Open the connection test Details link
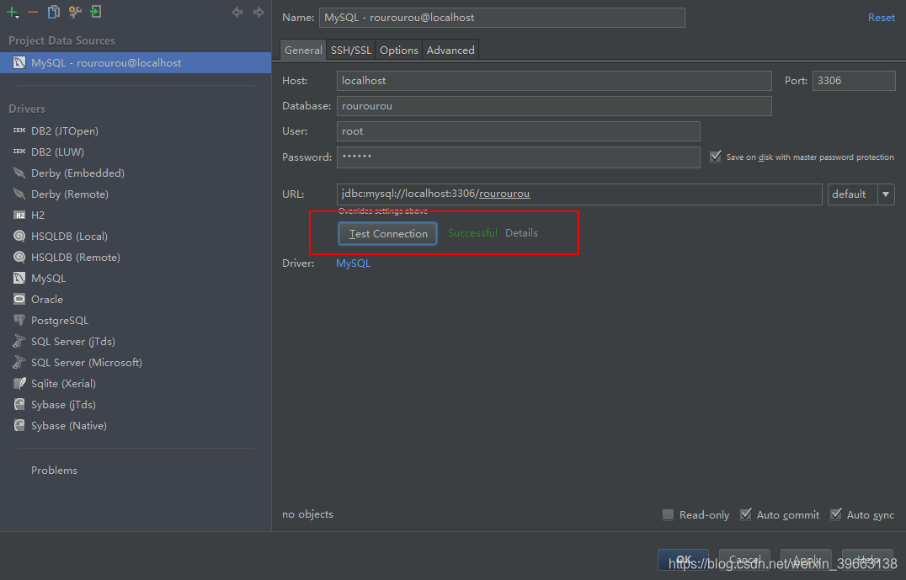This screenshot has width=906, height=580. [x=521, y=233]
